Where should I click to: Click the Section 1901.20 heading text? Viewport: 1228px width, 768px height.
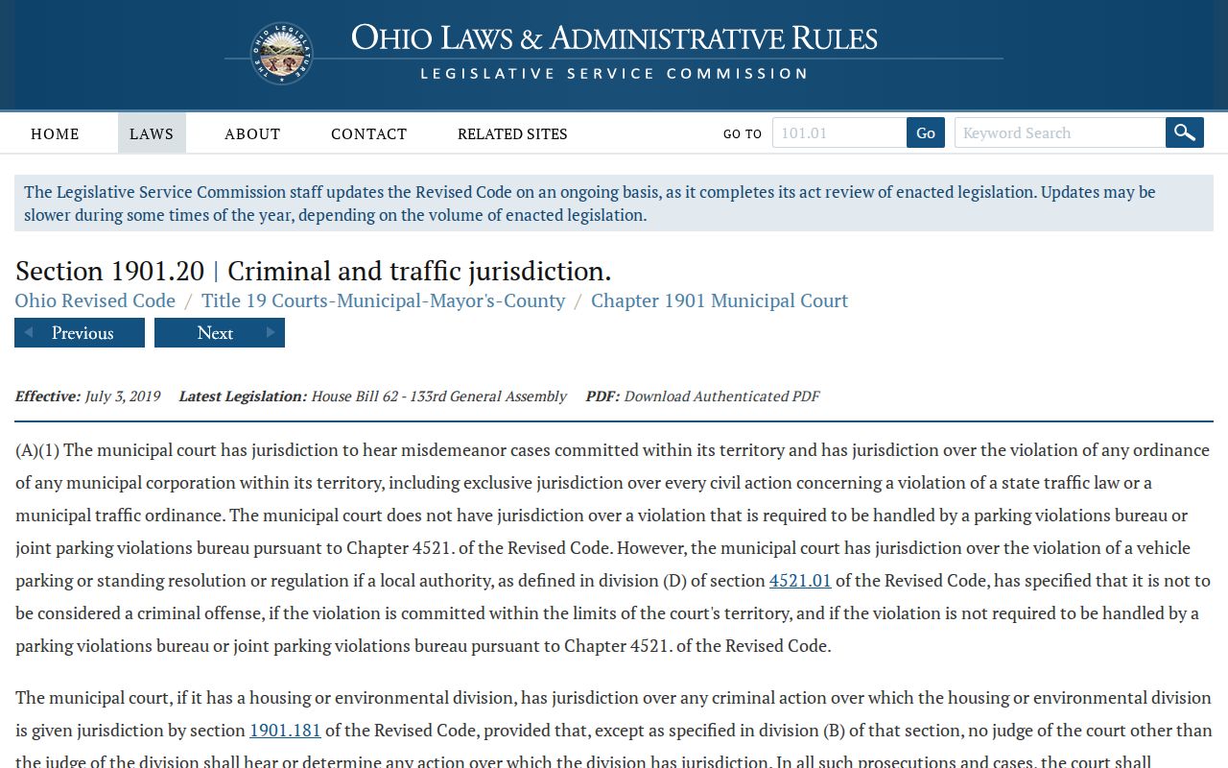click(313, 271)
